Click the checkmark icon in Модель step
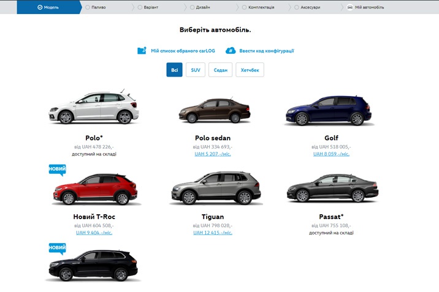 (40, 7)
